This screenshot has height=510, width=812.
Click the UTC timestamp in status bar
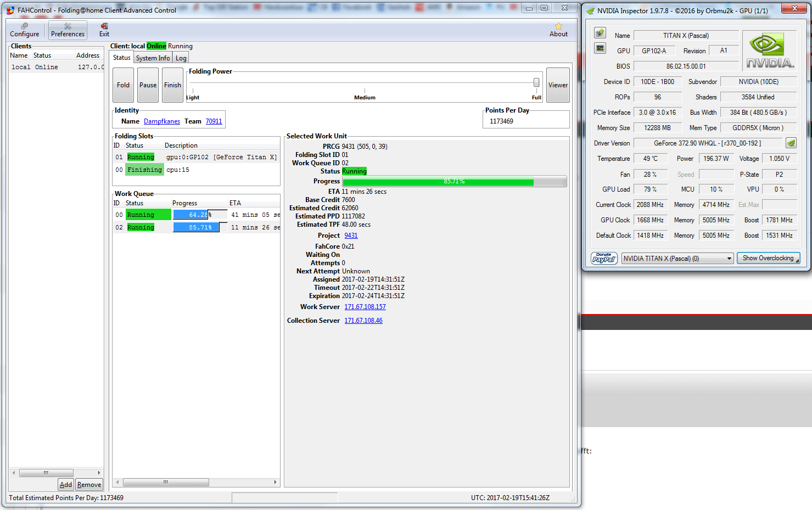(510, 498)
